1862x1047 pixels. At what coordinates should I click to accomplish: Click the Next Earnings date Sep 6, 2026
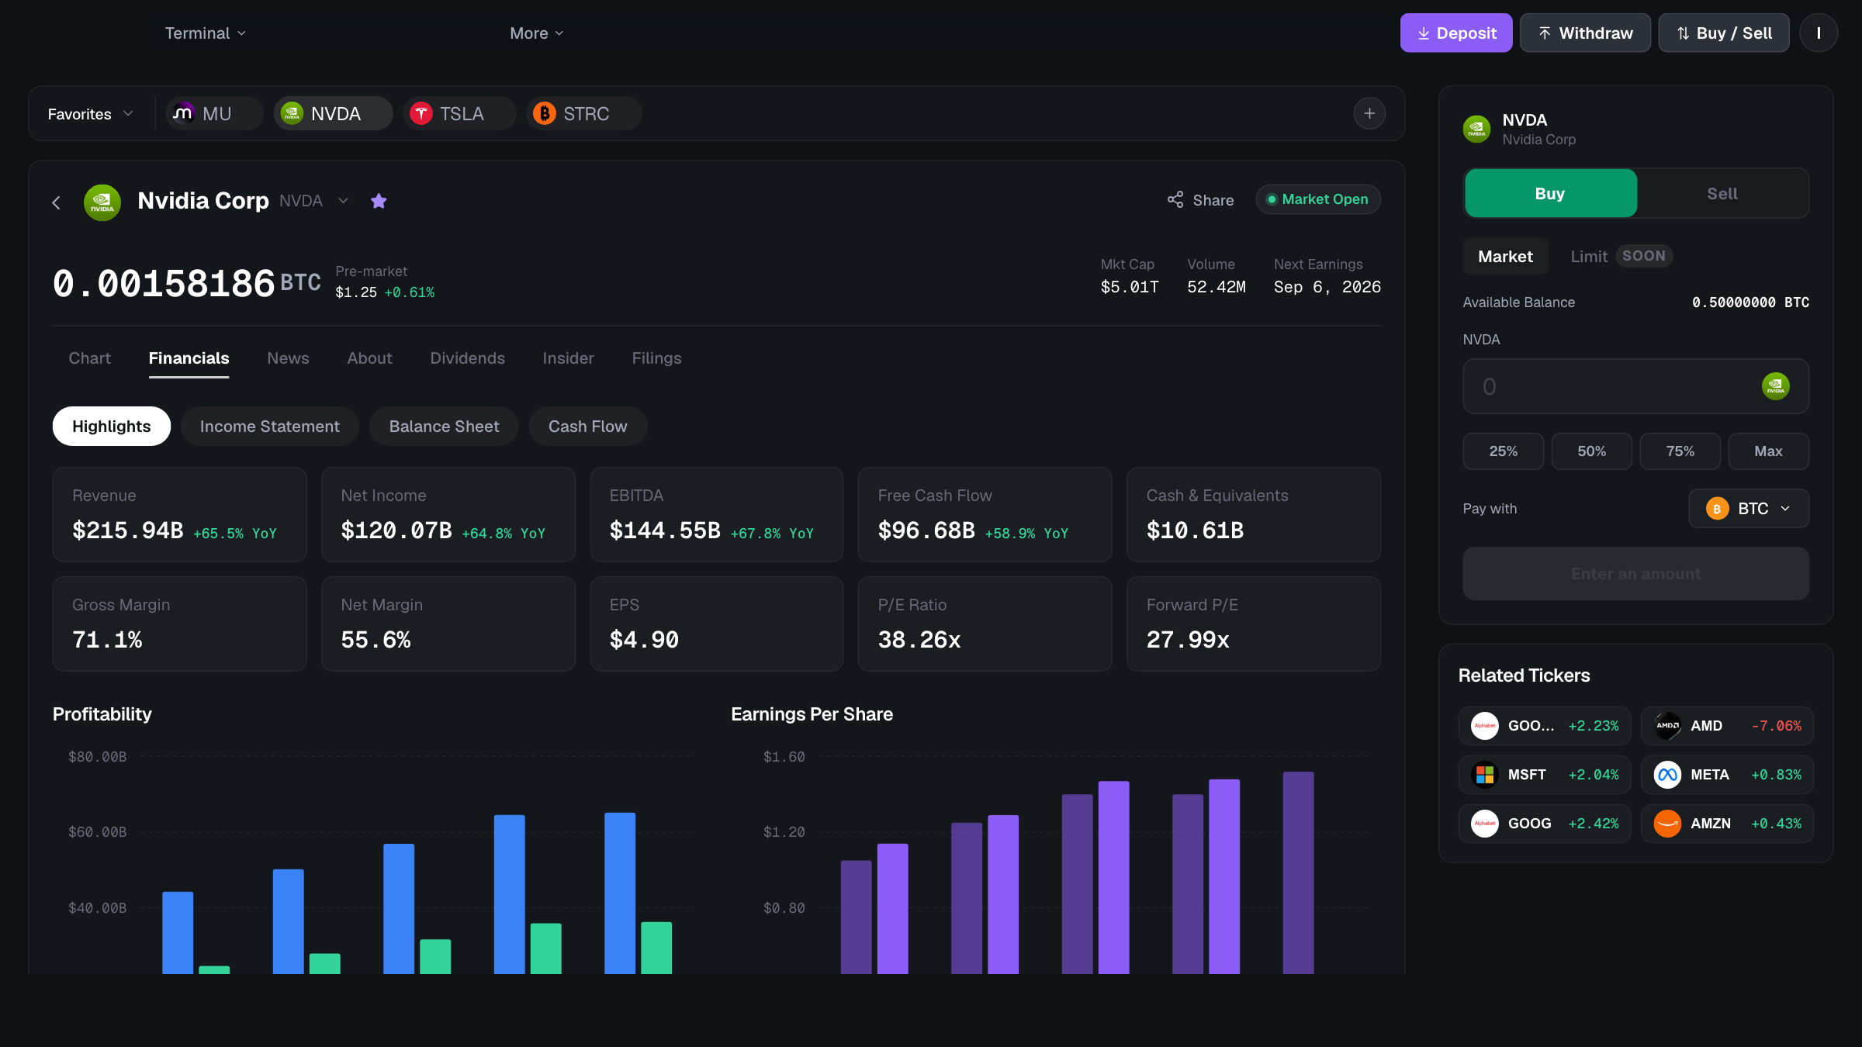[1327, 287]
